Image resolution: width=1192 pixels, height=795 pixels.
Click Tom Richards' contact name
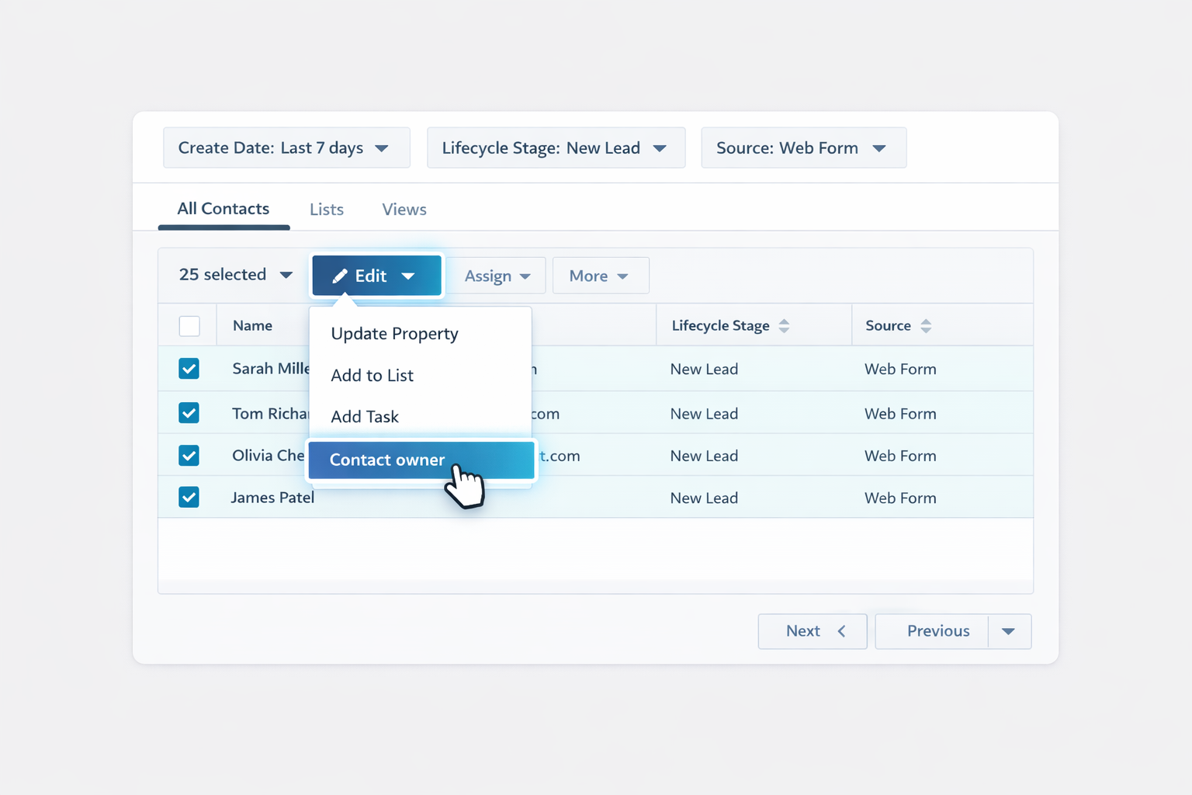coord(271,414)
